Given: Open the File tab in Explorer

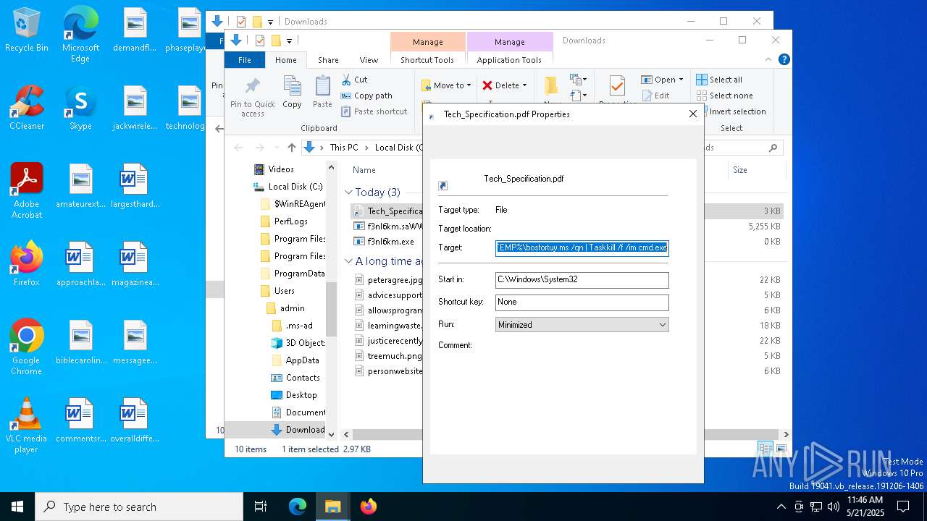Looking at the screenshot, I should point(245,60).
